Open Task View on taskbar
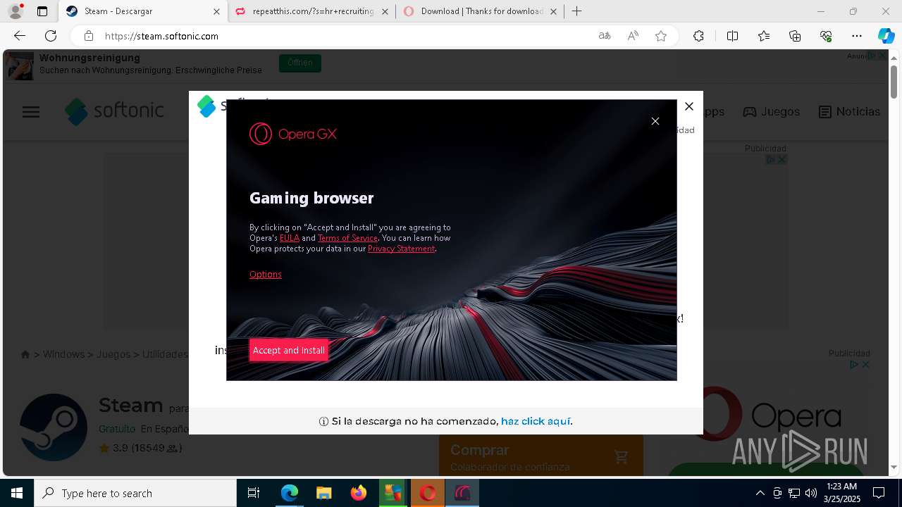This screenshot has width=902, height=507. (x=254, y=493)
